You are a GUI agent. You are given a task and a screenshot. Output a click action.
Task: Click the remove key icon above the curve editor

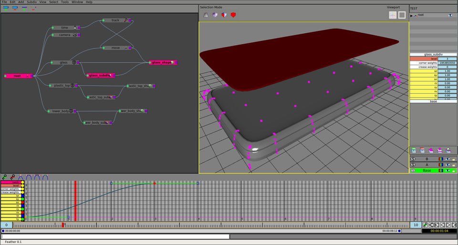point(12,177)
